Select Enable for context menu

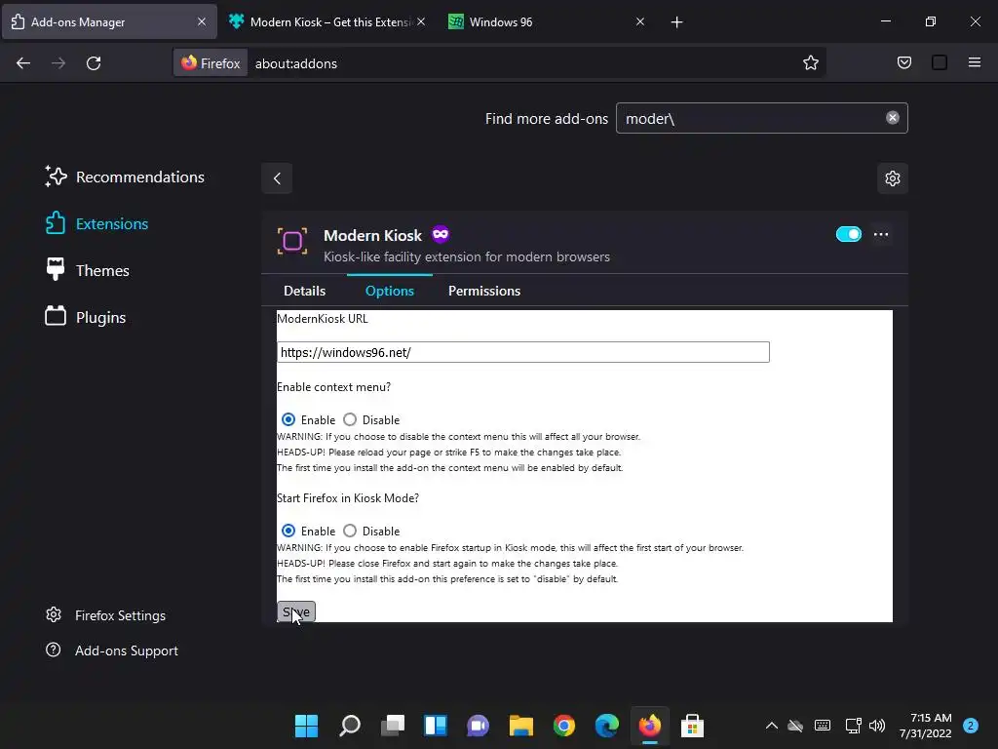coord(288,419)
